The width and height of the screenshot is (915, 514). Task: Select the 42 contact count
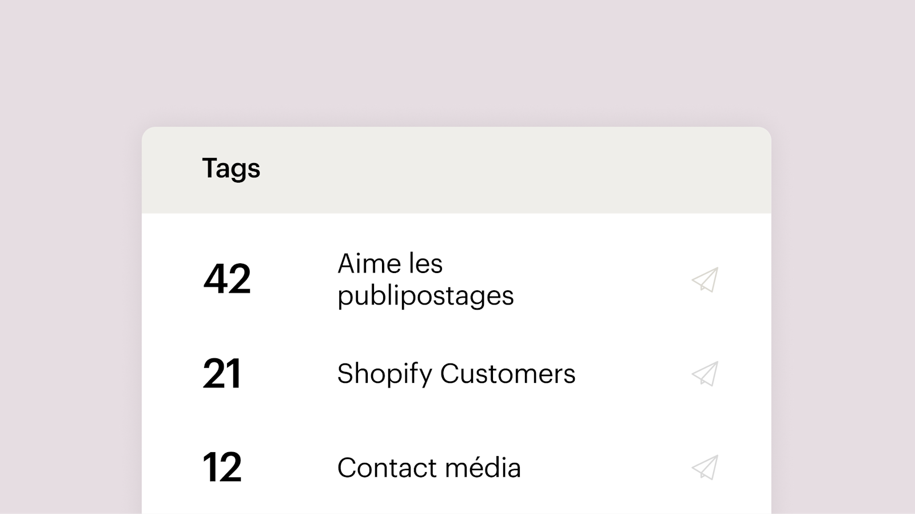click(227, 279)
